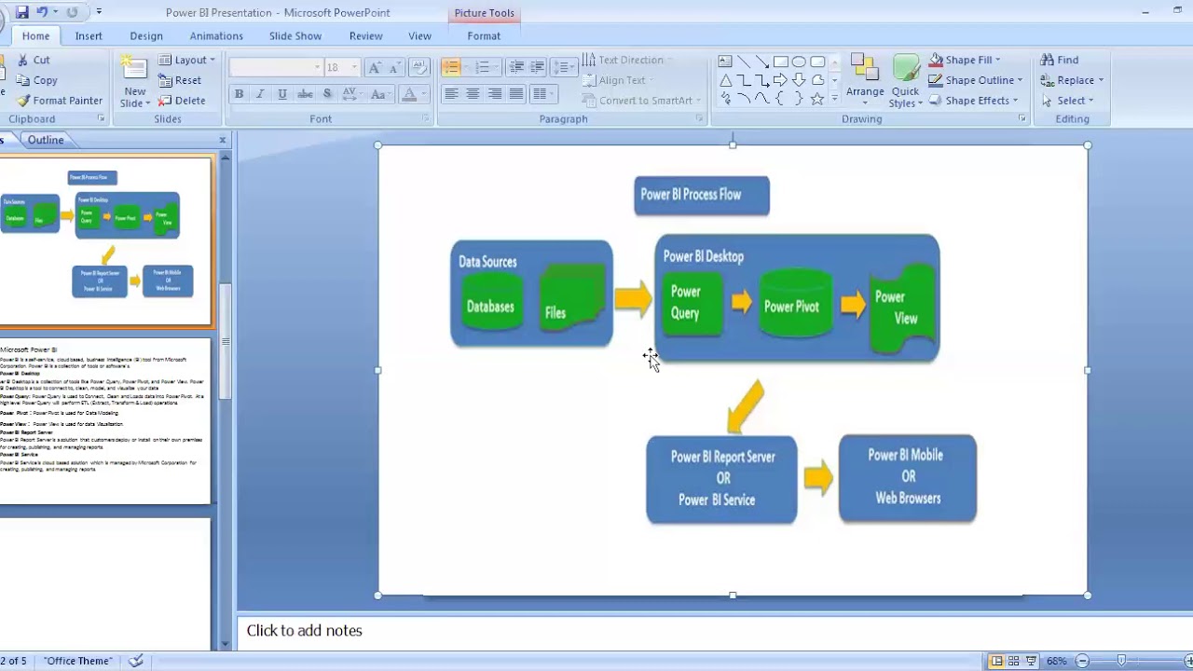Align text left

click(451, 94)
